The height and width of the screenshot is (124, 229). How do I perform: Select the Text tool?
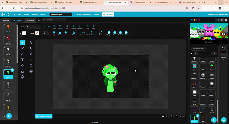pyautogui.click(x=22, y=60)
